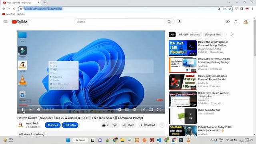Skip to next video in player
The height and width of the screenshot is (144, 256).
click(31, 110)
